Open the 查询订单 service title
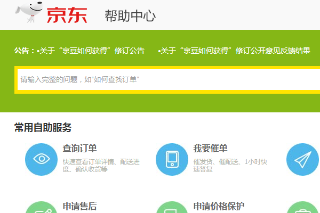320x213 pixels. 79,148
